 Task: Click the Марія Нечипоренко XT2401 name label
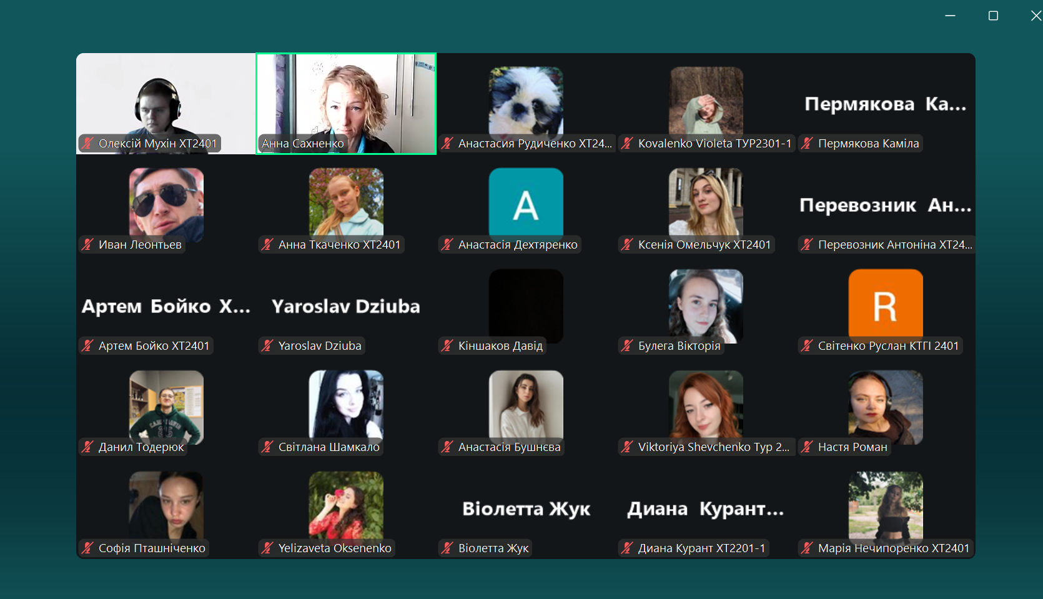pos(894,548)
